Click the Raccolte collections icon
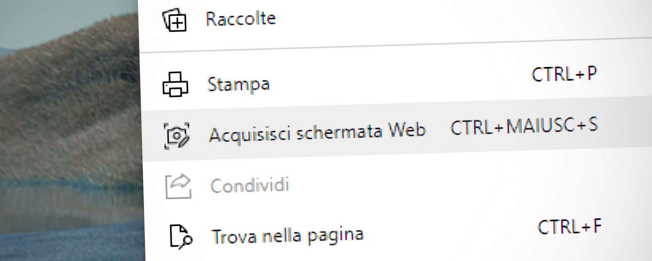The image size is (652, 261). coord(174,20)
